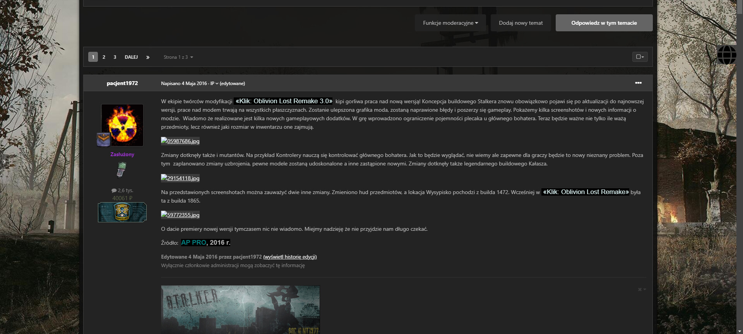This screenshot has width=743, height=334.
Task: Open pacjent1972 user profile name
Action: tap(122, 83)
